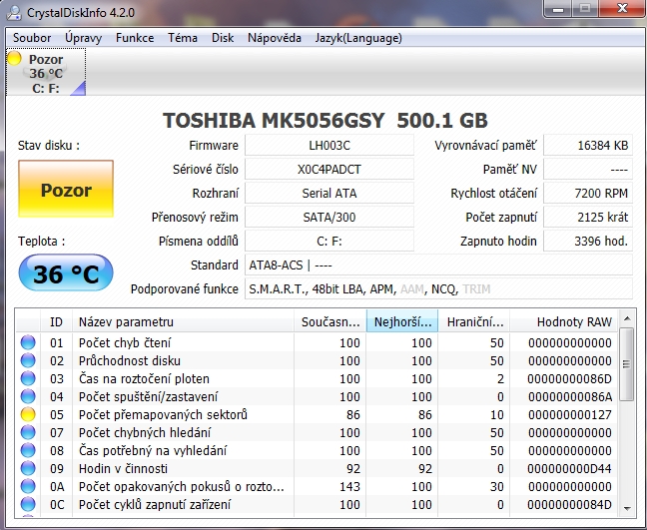
Task: Minimize the CrystalDiskInfo window
Action: pyautogui.click(x=558, y=8)
